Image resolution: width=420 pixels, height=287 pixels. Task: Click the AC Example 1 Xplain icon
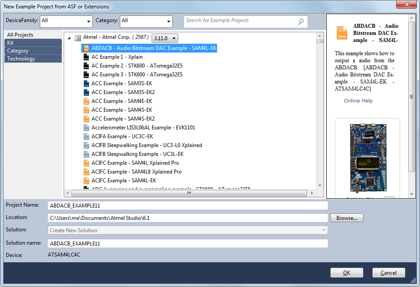coord(86,57)
